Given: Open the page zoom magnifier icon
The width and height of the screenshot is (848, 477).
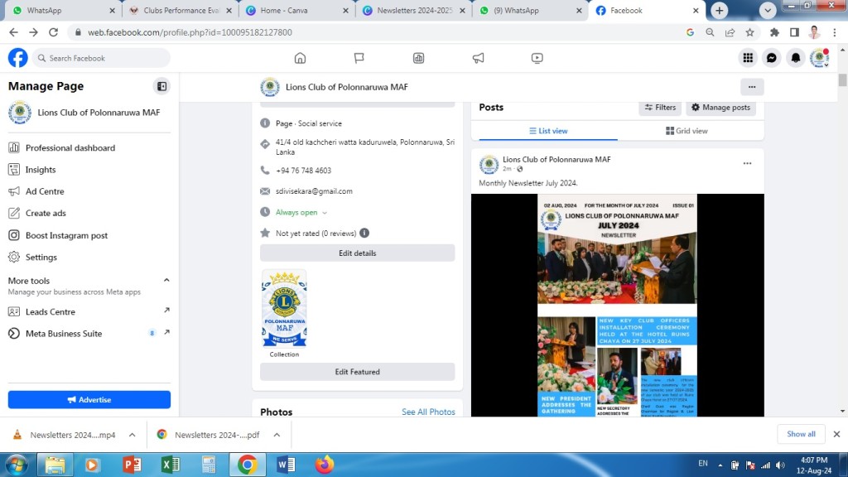Looking at the screenshot, I should coord(710,32).
